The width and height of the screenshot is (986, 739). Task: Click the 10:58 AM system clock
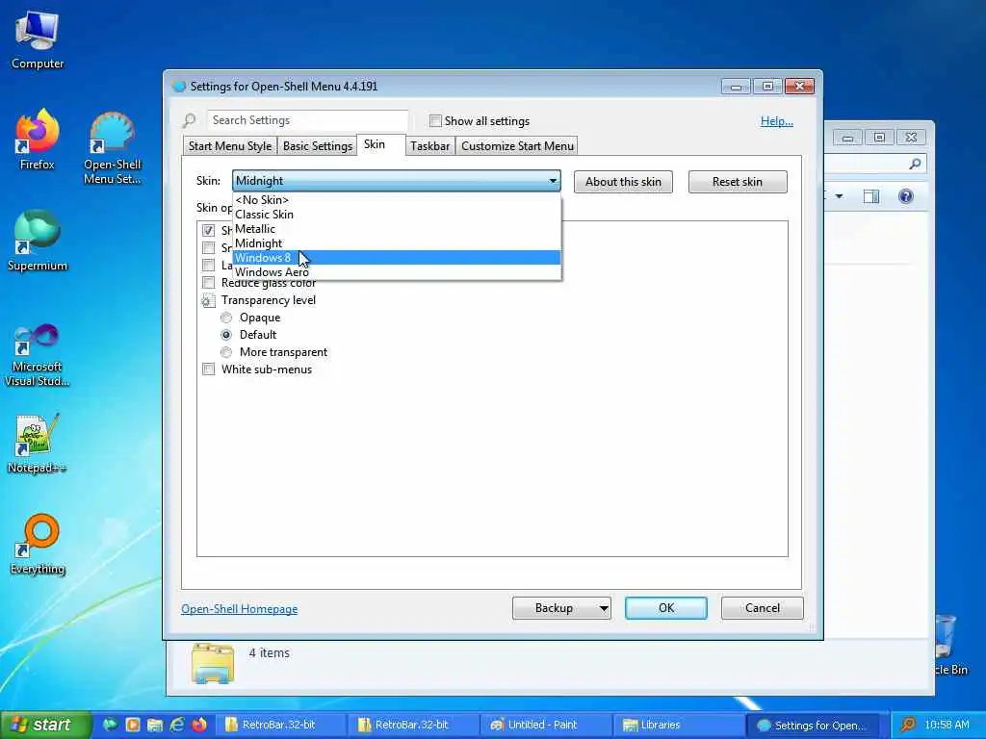pos(947,725)
